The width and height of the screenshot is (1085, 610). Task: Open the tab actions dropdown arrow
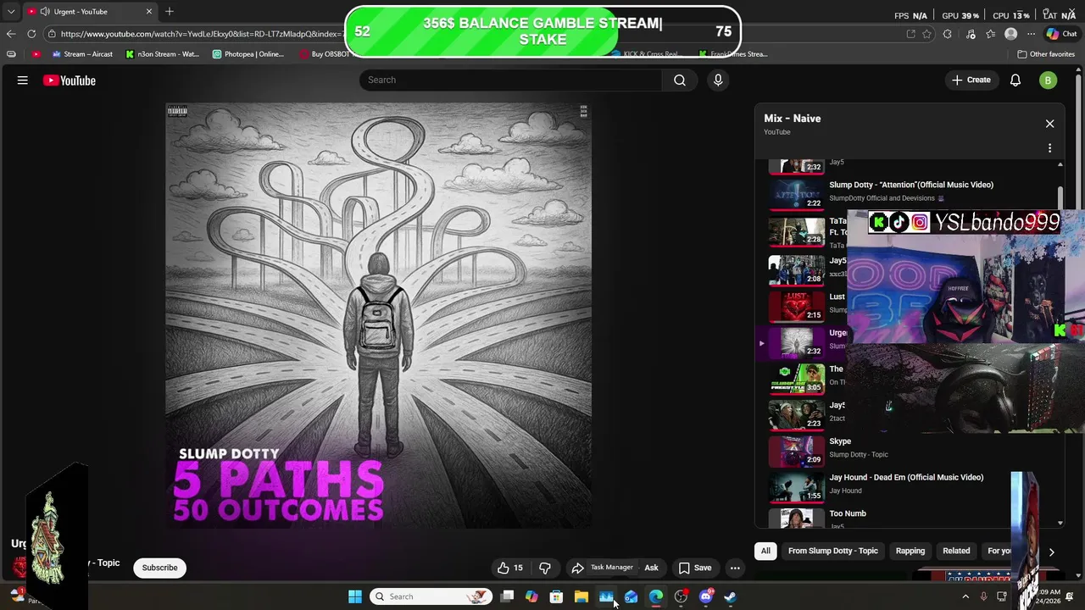click(10, 11)
